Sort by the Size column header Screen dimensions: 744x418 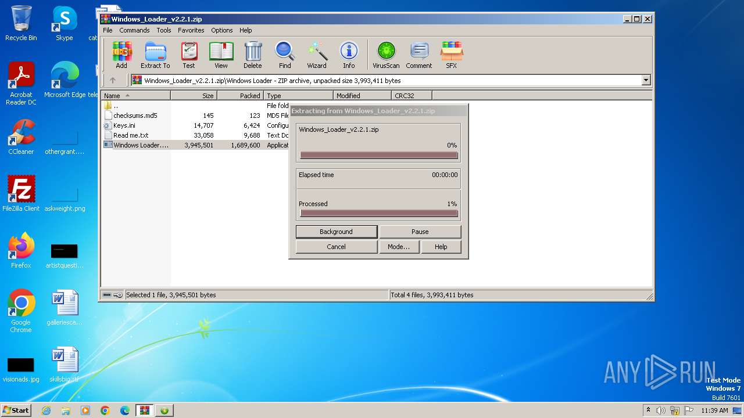click(x=194, y=96)
